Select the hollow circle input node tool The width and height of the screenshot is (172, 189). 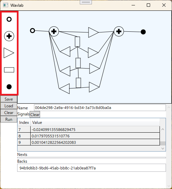point(9,19)
